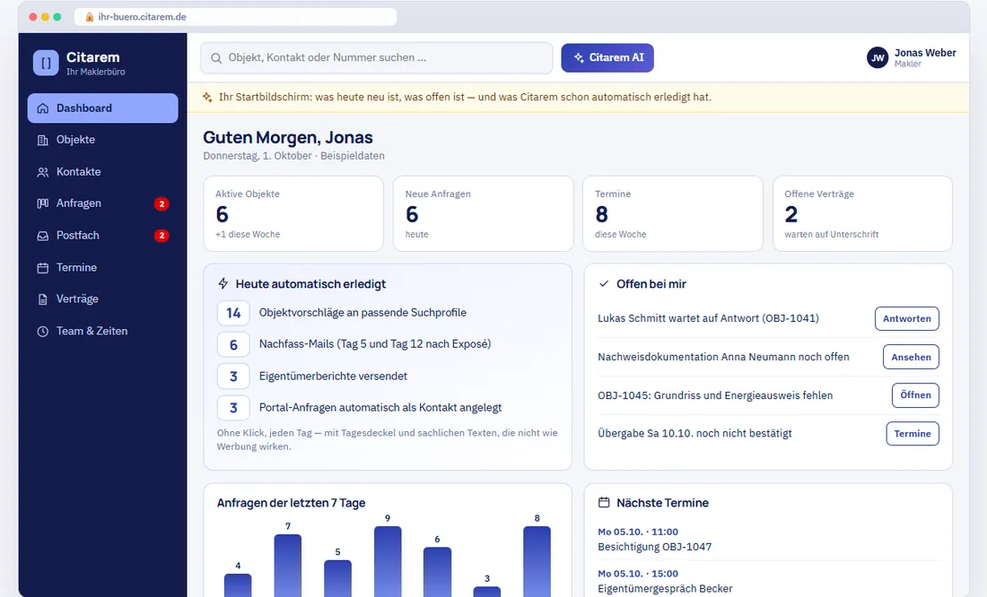Click the Eigentümergespräch Becker appointment
The image size is (987, 597).
[768, 581]
